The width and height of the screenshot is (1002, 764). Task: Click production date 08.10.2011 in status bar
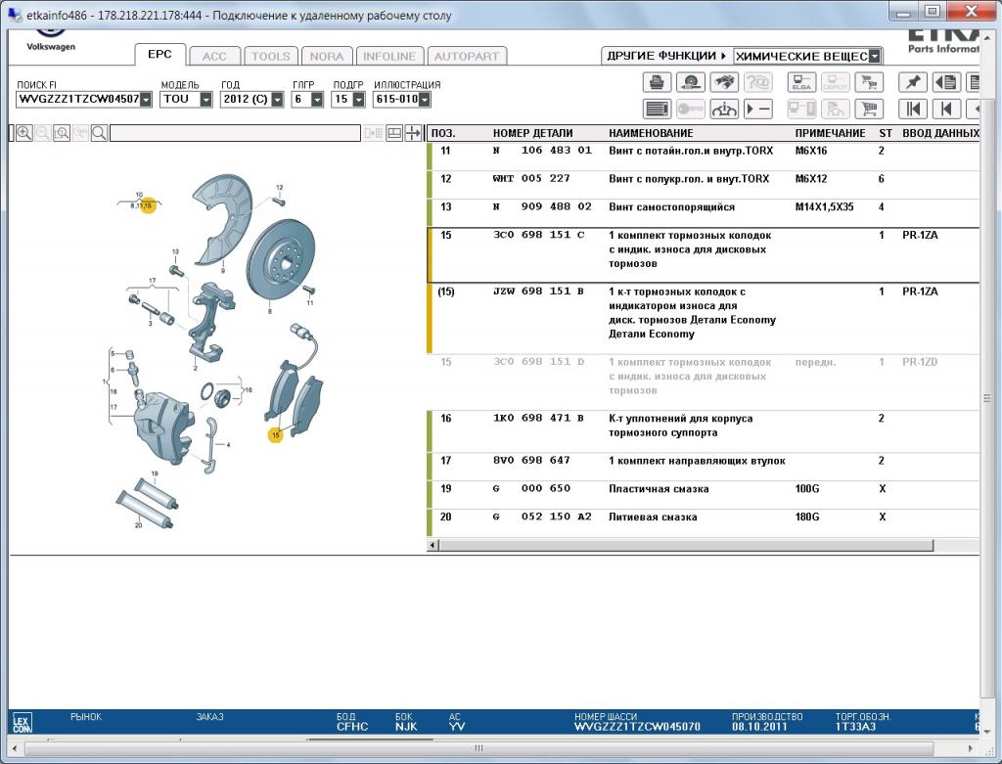[x=759, y=726]
